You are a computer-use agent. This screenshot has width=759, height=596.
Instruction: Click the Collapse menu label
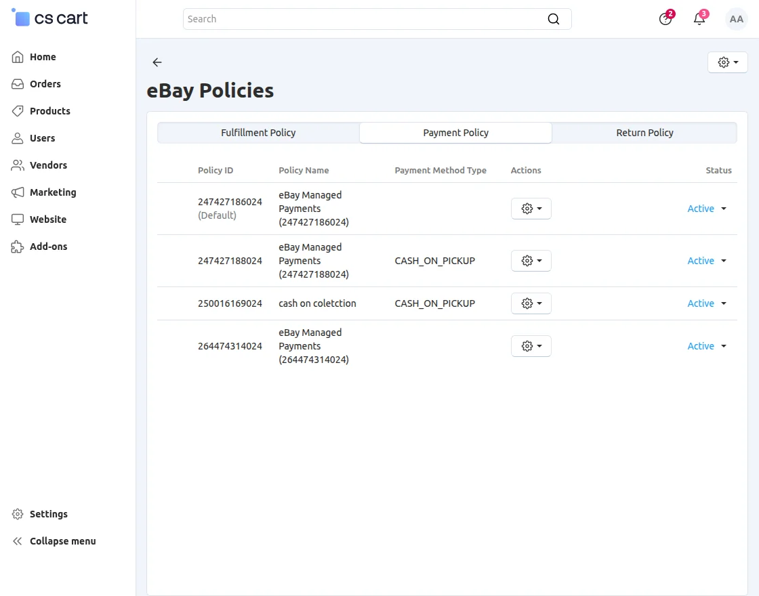coord(63,541)
